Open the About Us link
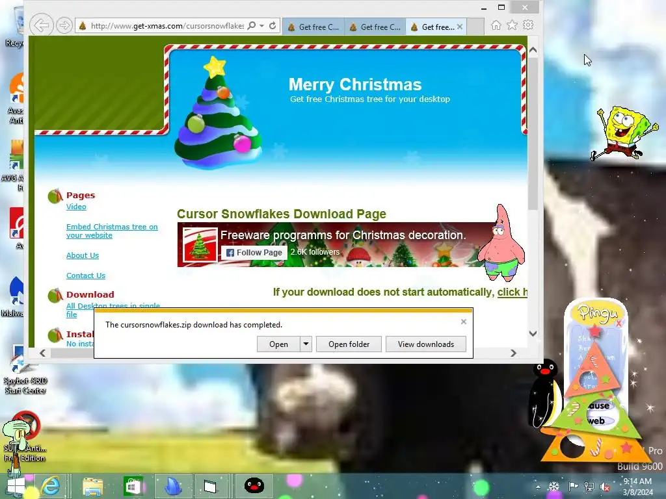Viewport: 666px width, 499px height. [x=83, y=255]
